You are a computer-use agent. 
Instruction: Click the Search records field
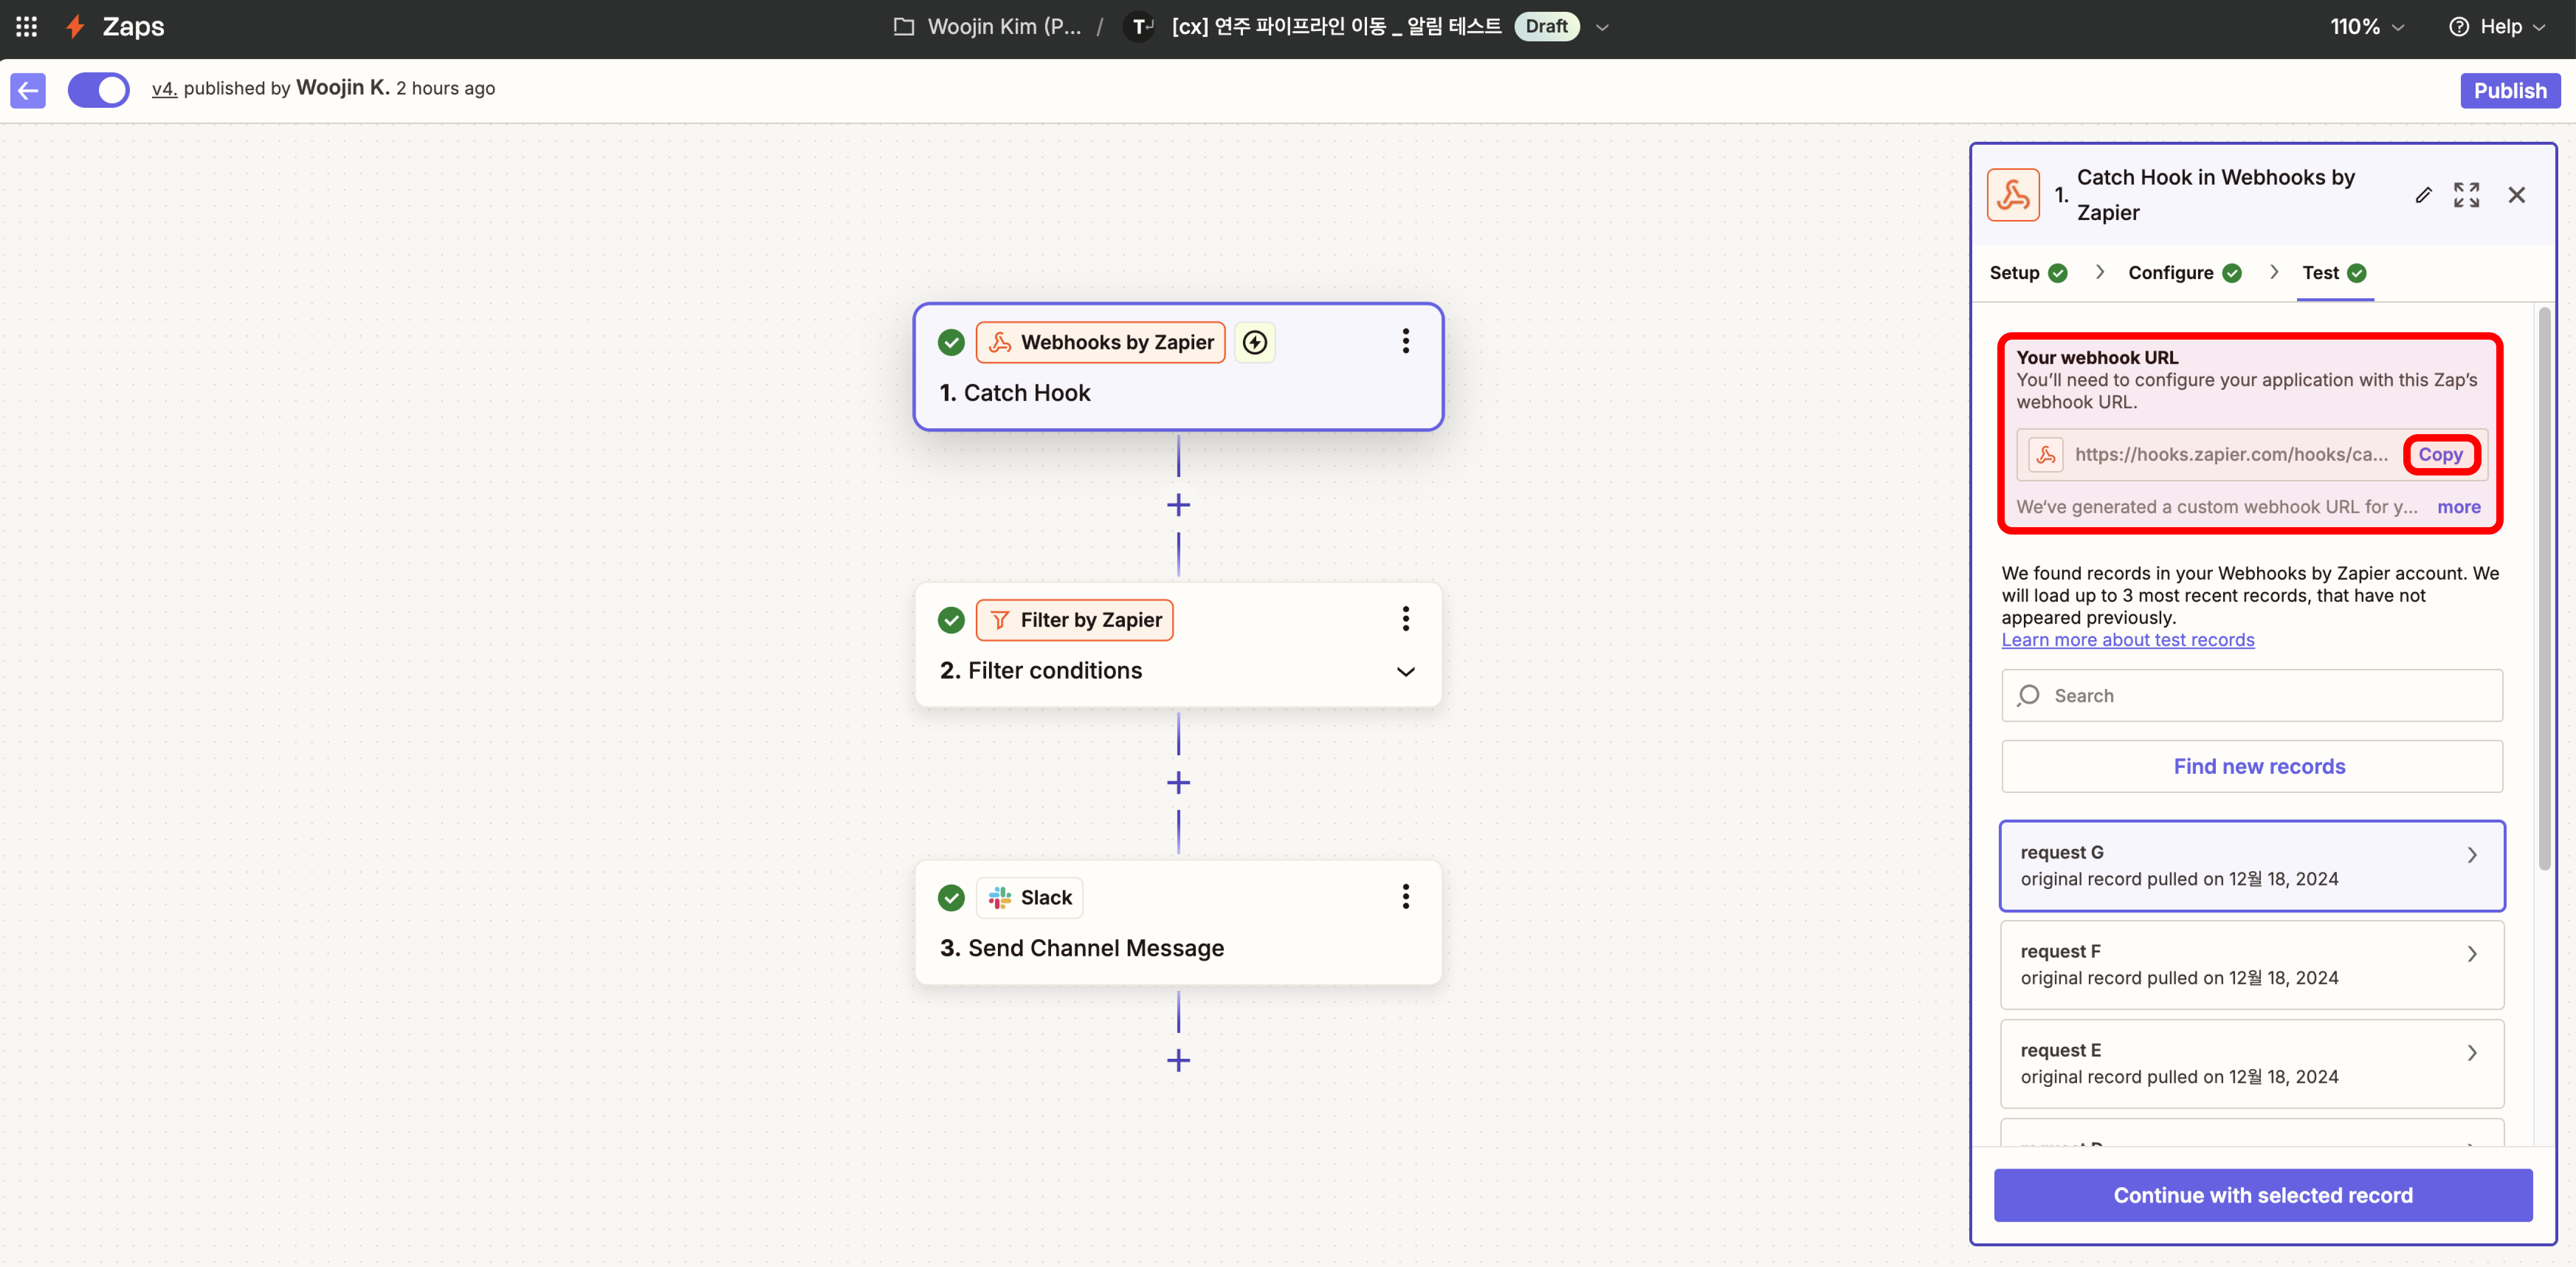(2251, 696)
